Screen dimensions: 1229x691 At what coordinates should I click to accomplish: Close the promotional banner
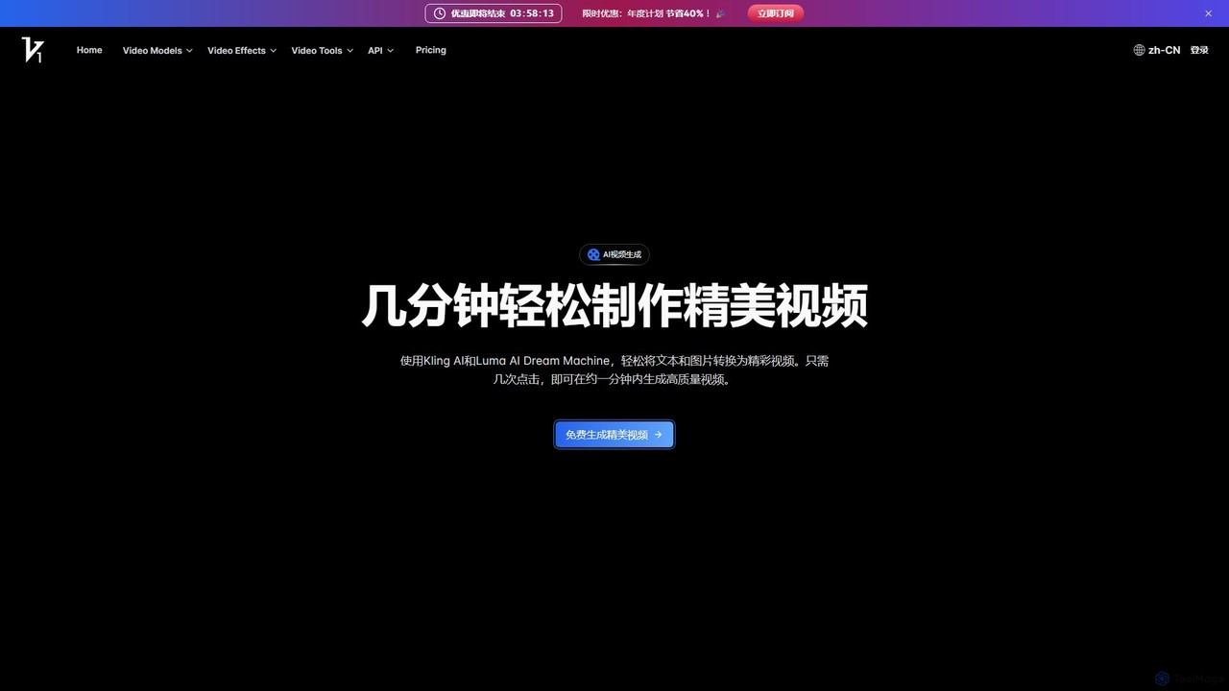[1208, 13]
